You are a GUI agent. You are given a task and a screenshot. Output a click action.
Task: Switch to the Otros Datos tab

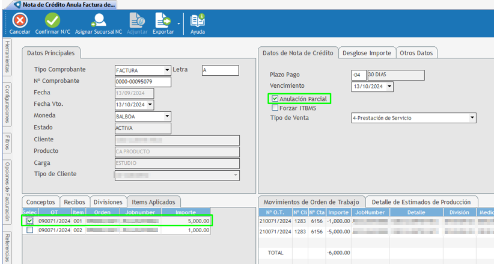416,53
